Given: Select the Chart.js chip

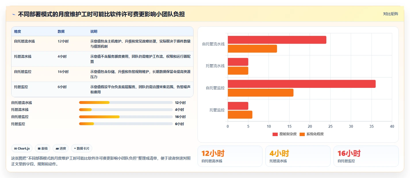Looking at the screenshot, I should coord(22,148).
